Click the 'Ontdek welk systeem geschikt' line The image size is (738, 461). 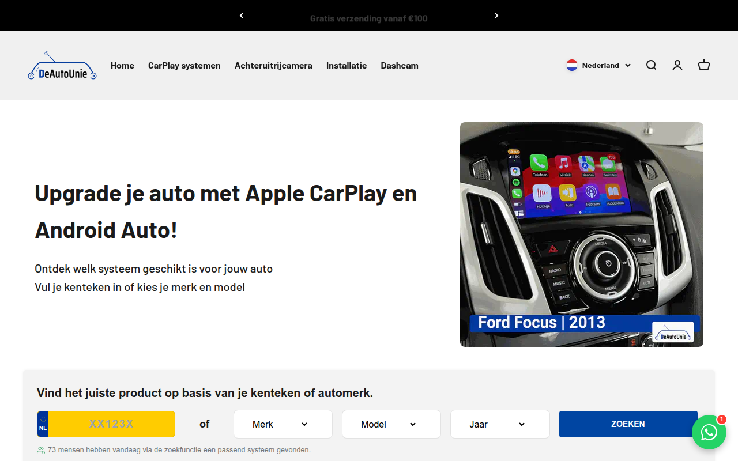click(154, 269)
